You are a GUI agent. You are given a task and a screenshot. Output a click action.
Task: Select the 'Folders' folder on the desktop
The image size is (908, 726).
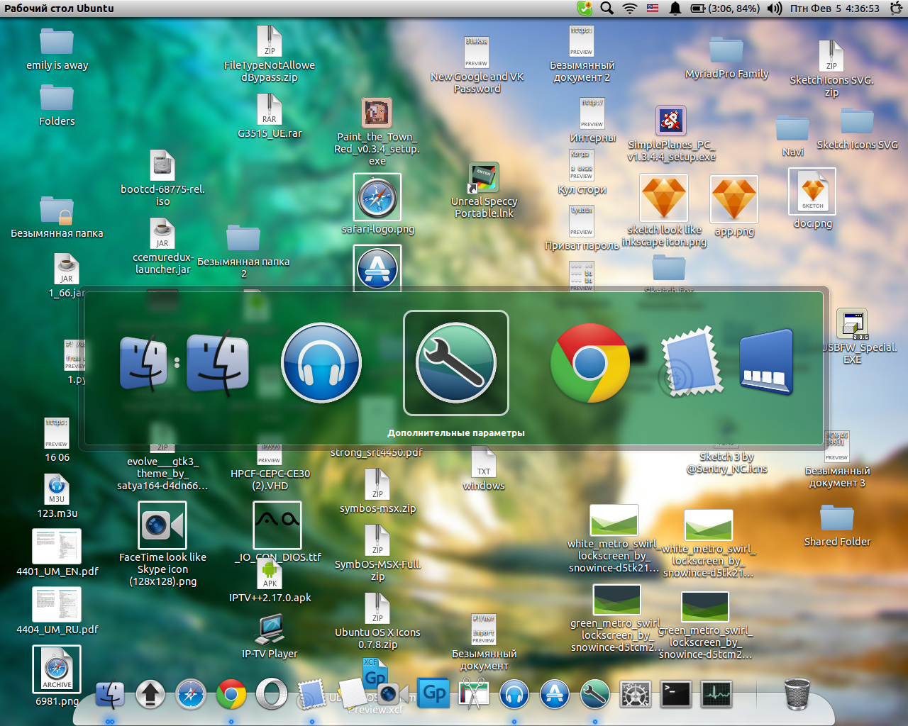[57, 98]
